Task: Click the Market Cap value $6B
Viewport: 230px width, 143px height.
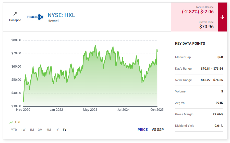Action: [x=220, y=57]
